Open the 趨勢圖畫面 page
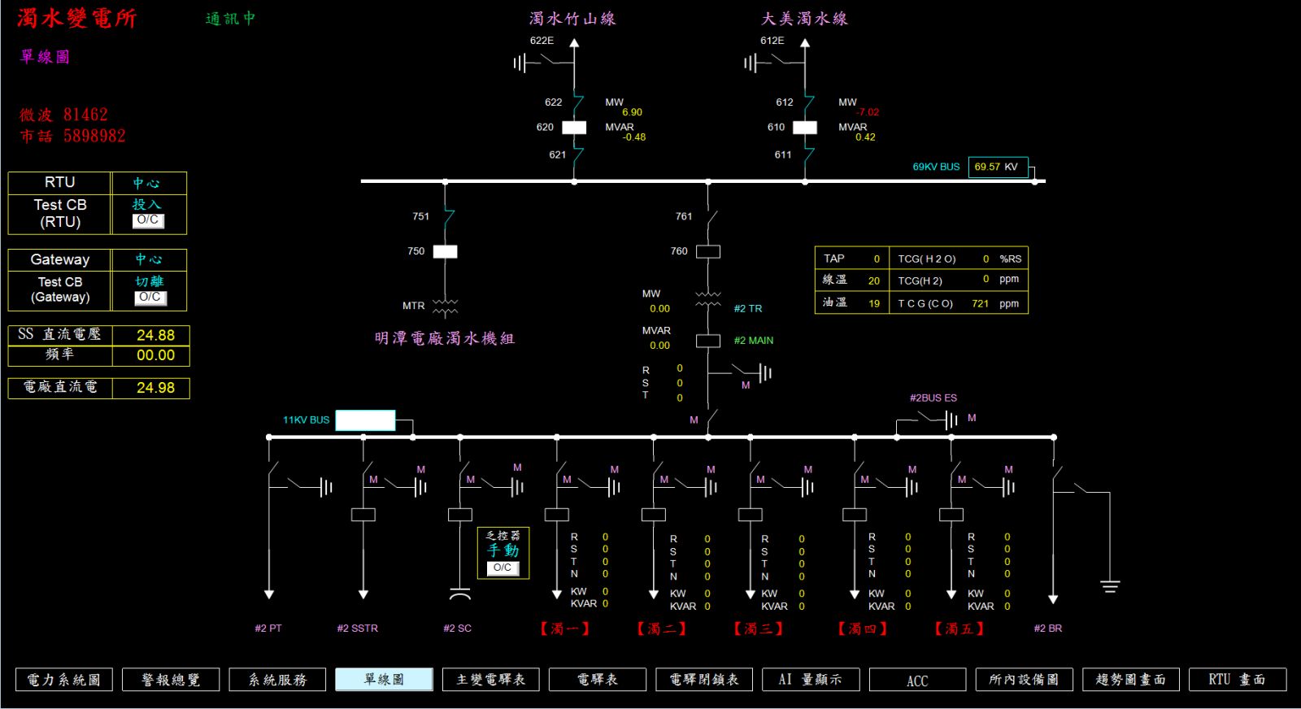Screen dimensions: 1301x709 coord(1131,680)
